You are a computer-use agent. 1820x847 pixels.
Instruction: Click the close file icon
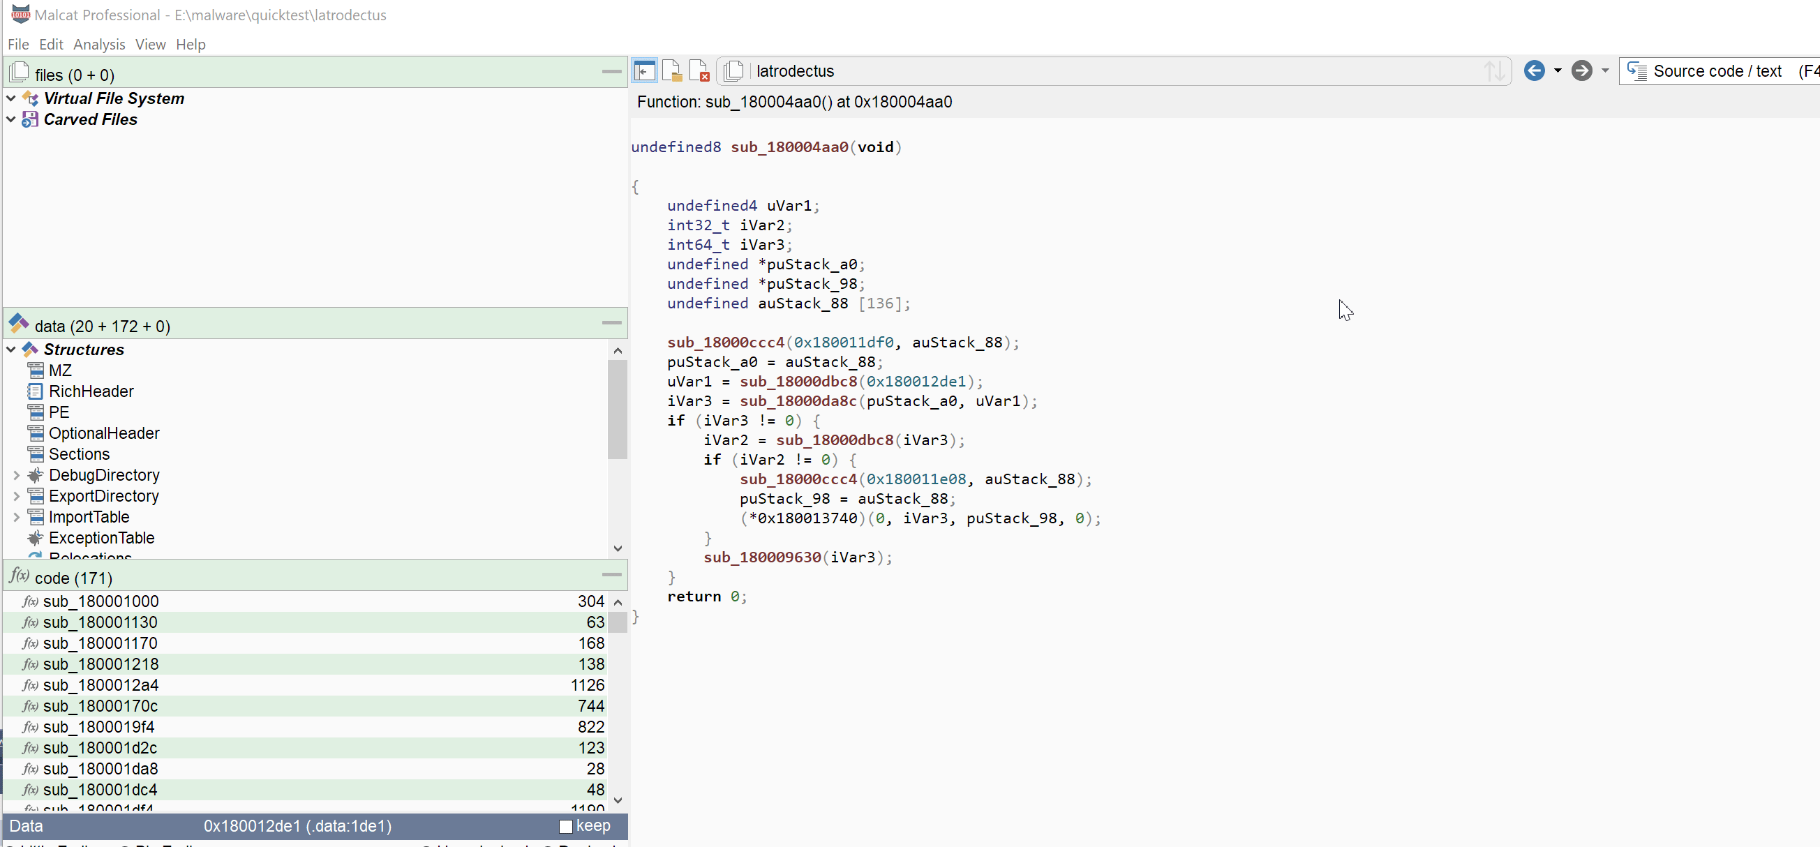pos(699,70)
